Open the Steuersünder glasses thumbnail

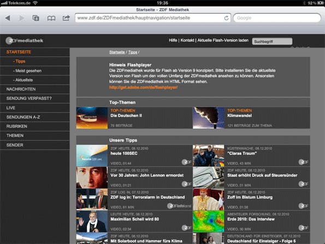(x=209, y=178)
